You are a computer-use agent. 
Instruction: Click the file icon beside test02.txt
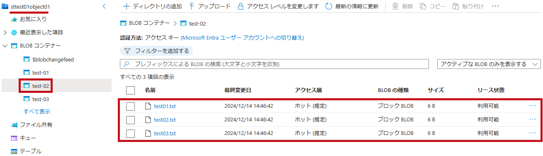[x=148, y=120]
